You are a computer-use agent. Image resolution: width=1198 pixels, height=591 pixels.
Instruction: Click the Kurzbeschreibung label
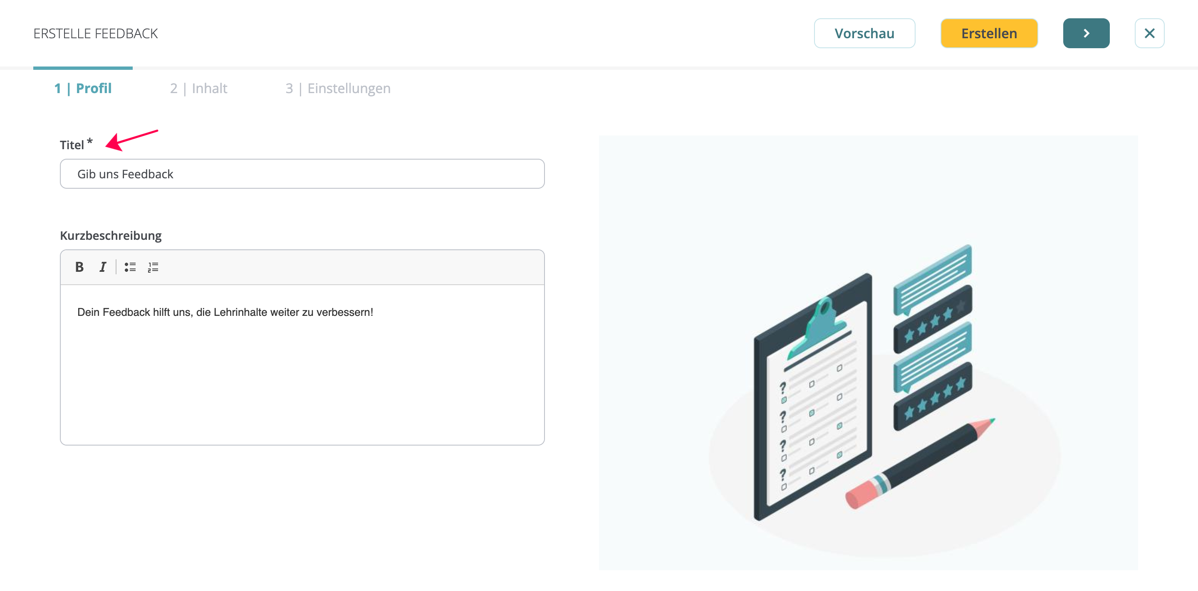pyautogui.click(x=111, y=236)
